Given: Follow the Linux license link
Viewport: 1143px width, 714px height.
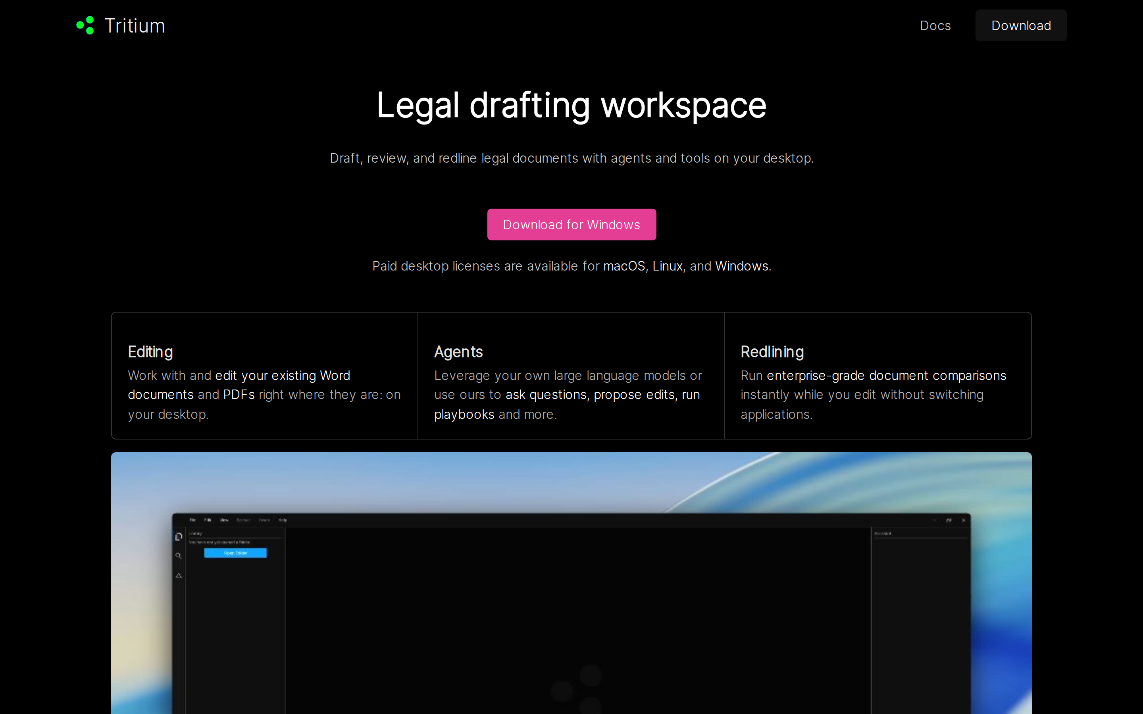Looking at the screenshot, I should point(668,266).
